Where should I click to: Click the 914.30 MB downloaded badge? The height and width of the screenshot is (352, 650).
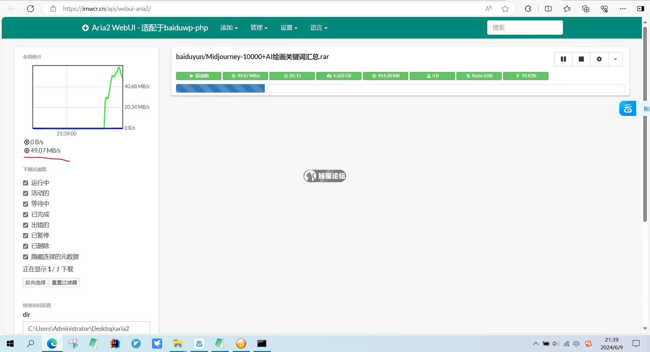(385, 76)
